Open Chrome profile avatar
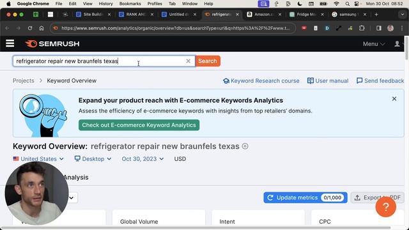Viewport: 409px width, 230px height. click(x=390, y=28)
